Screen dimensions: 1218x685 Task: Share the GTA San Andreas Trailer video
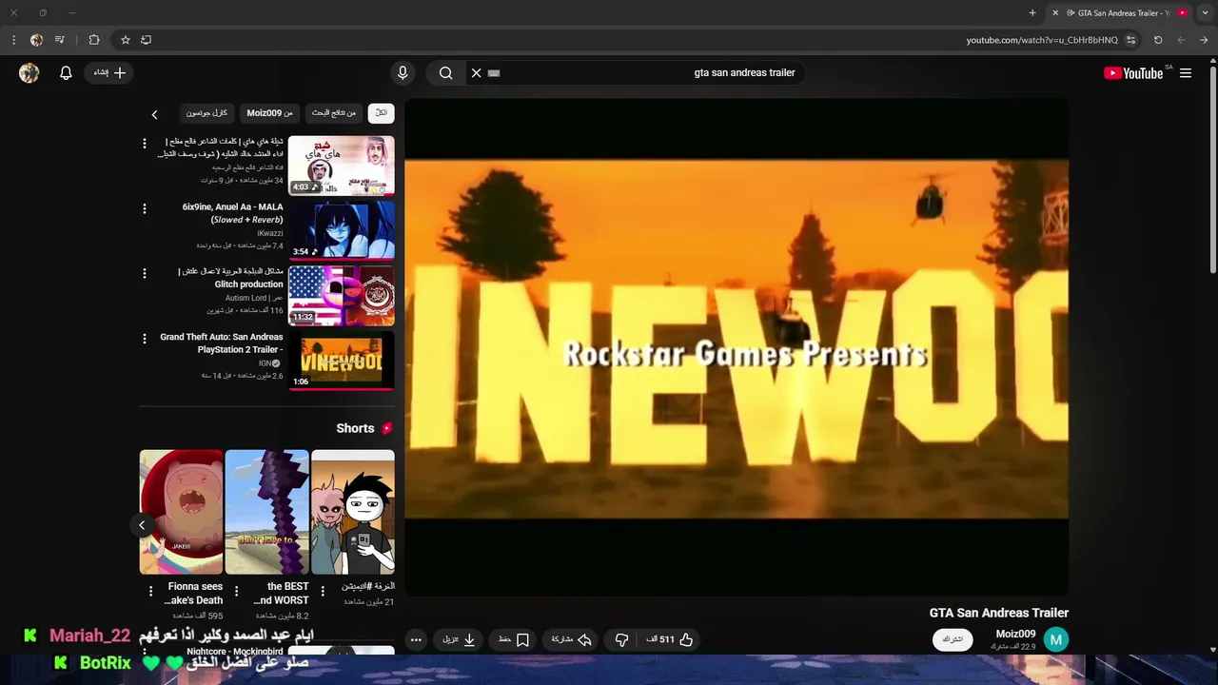click(x=572, y=640)
